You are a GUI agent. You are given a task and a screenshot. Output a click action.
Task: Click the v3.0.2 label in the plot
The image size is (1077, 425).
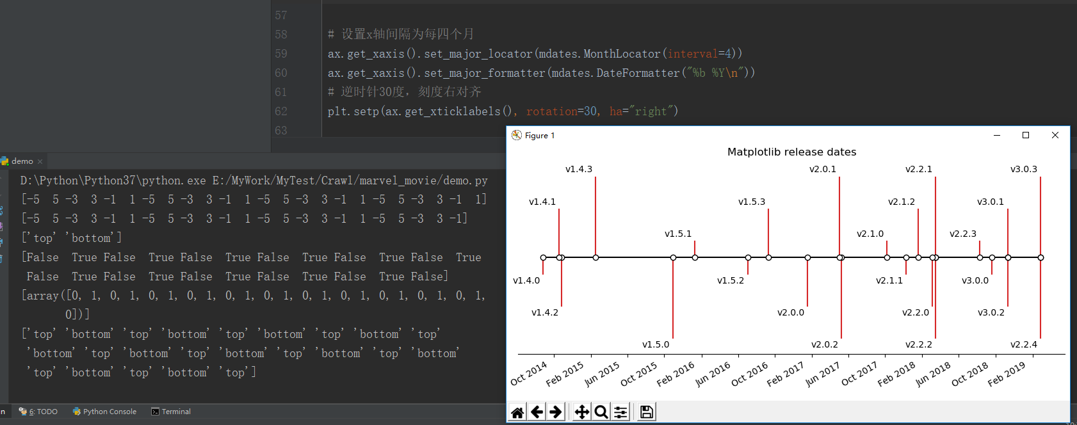point(991,312)
